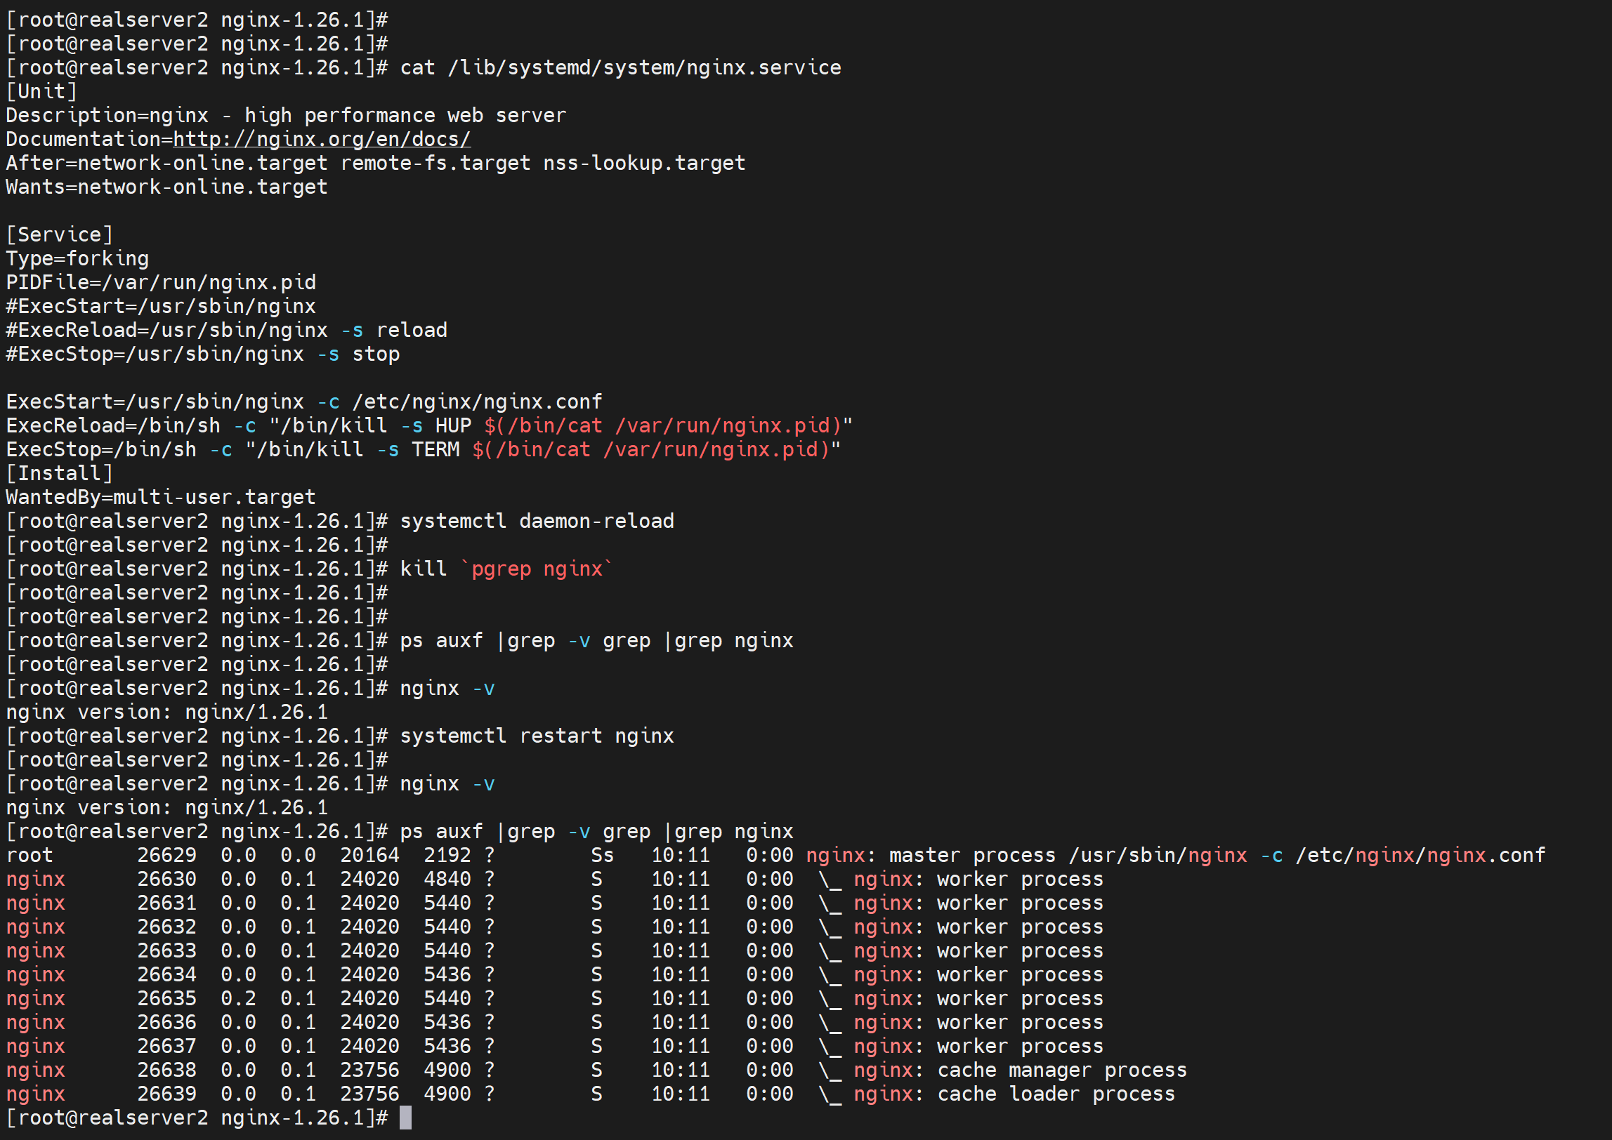
Task: Select master process PID 26629
Action: [x=166, y=855]
